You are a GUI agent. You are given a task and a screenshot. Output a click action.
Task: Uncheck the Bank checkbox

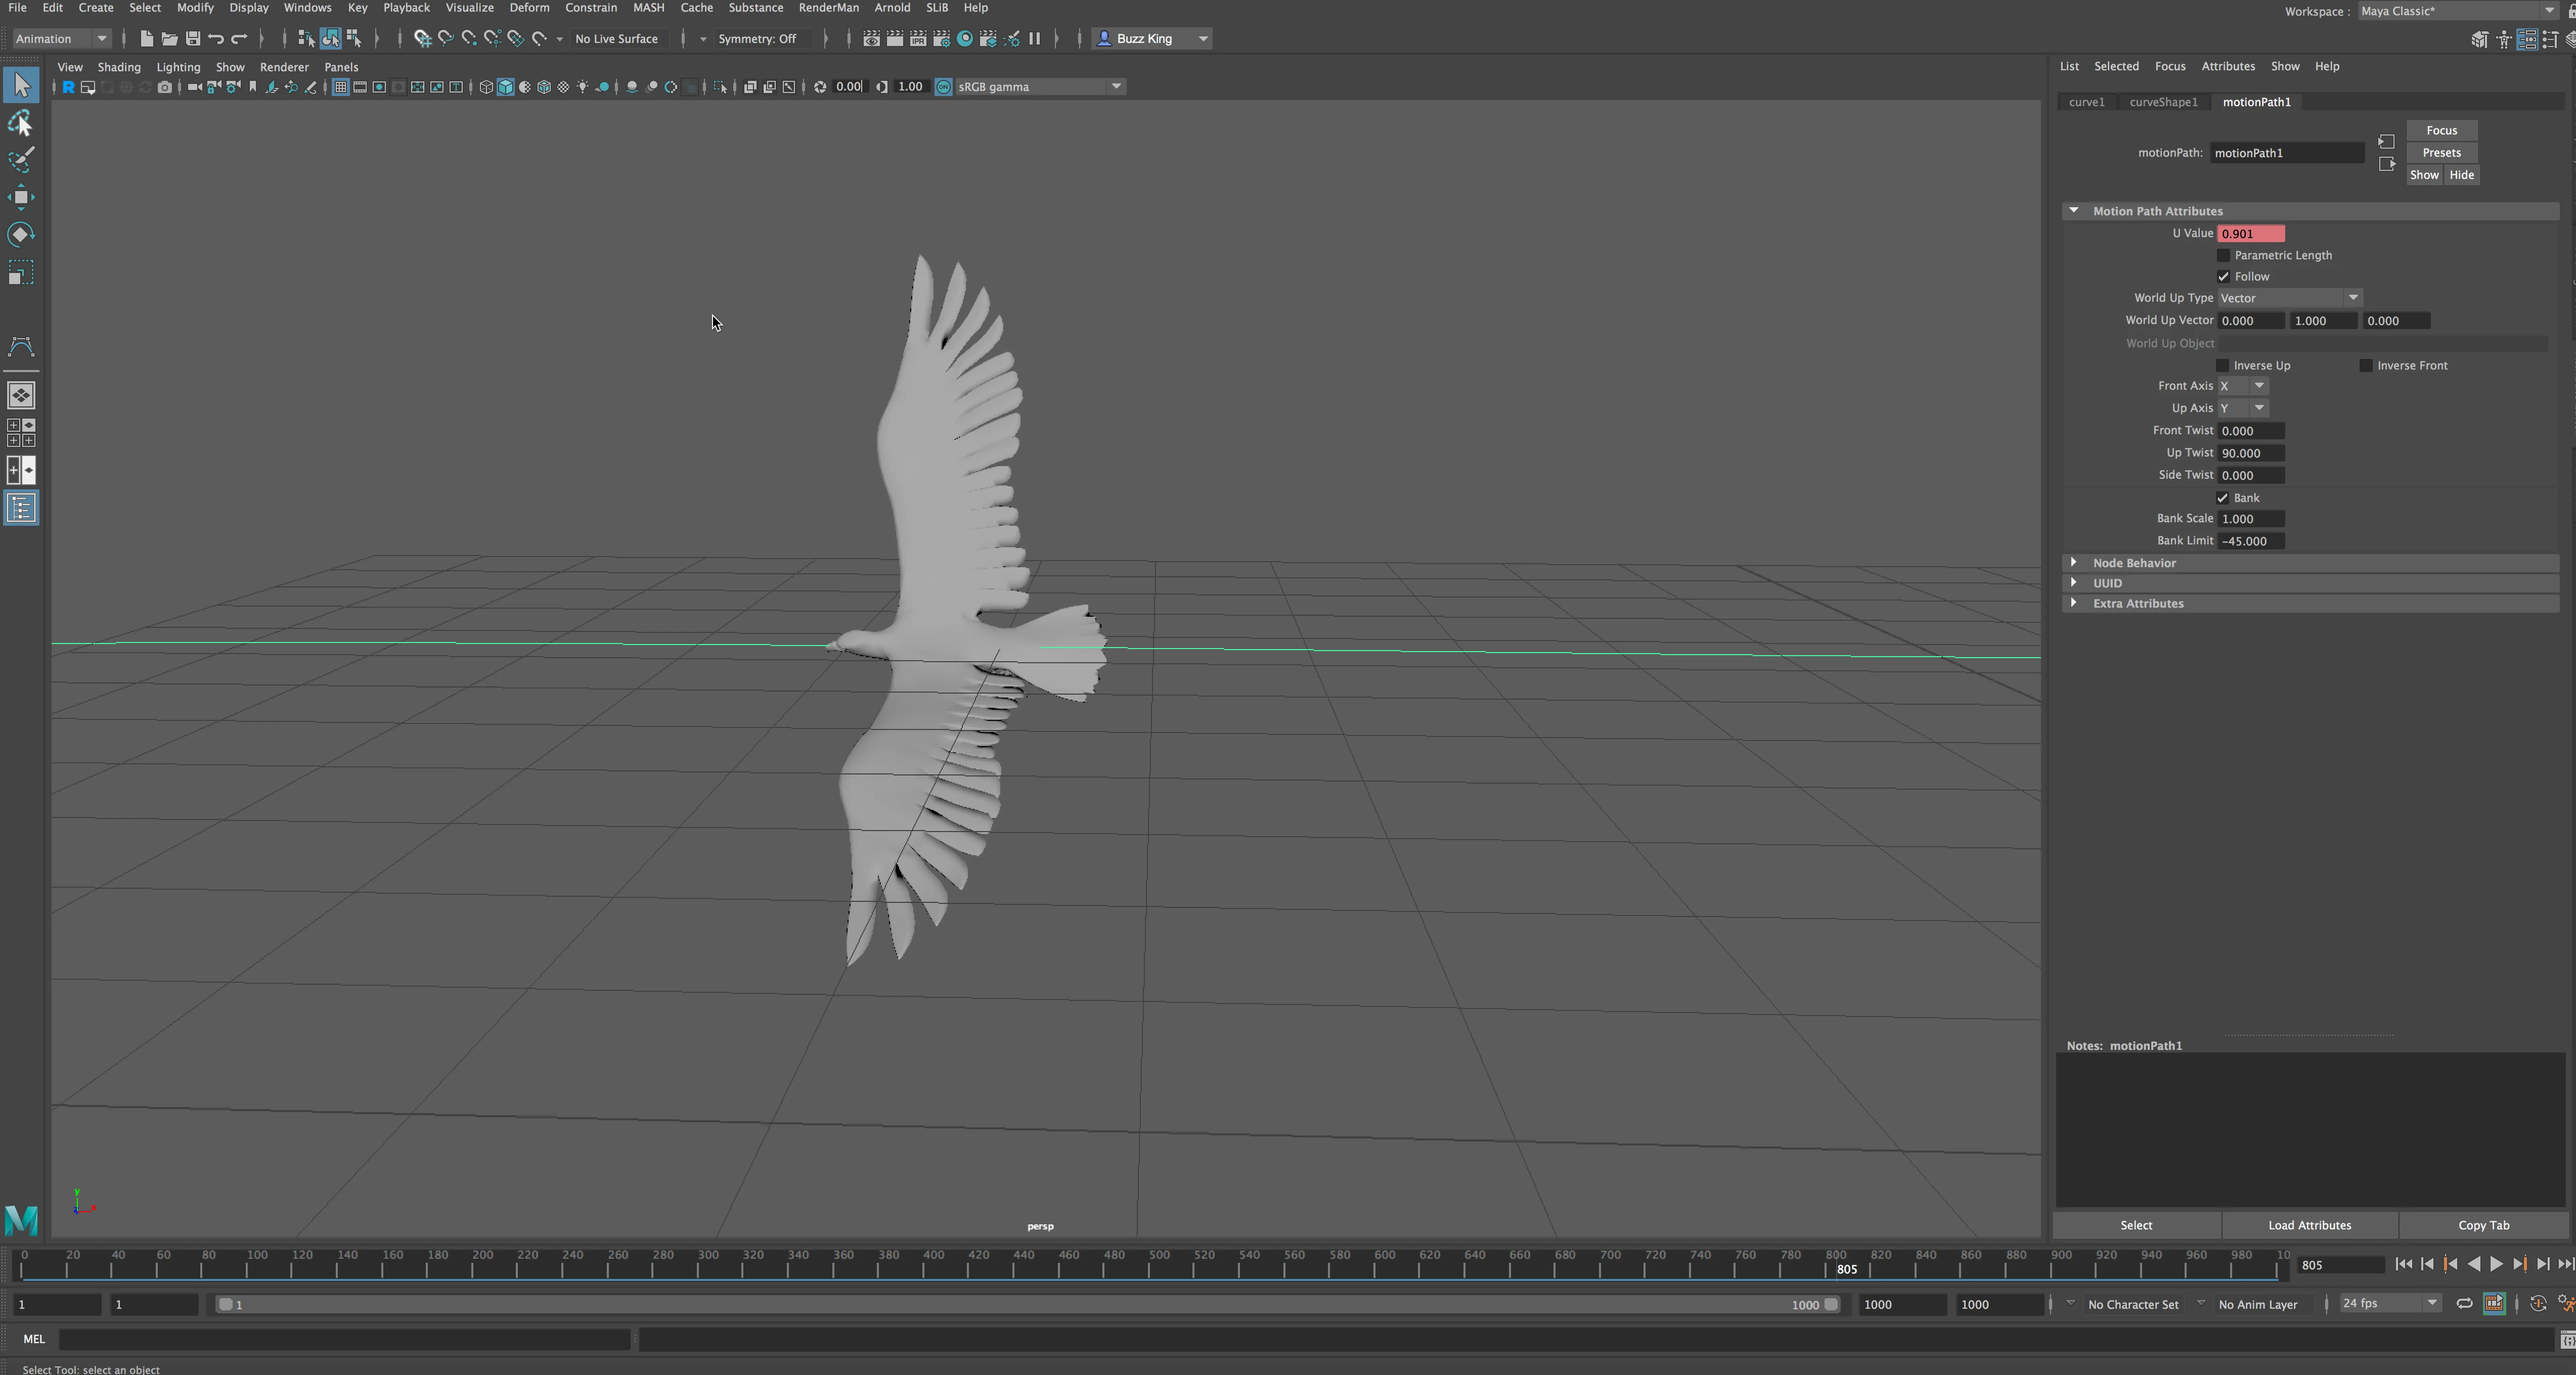pos(2222,498)
